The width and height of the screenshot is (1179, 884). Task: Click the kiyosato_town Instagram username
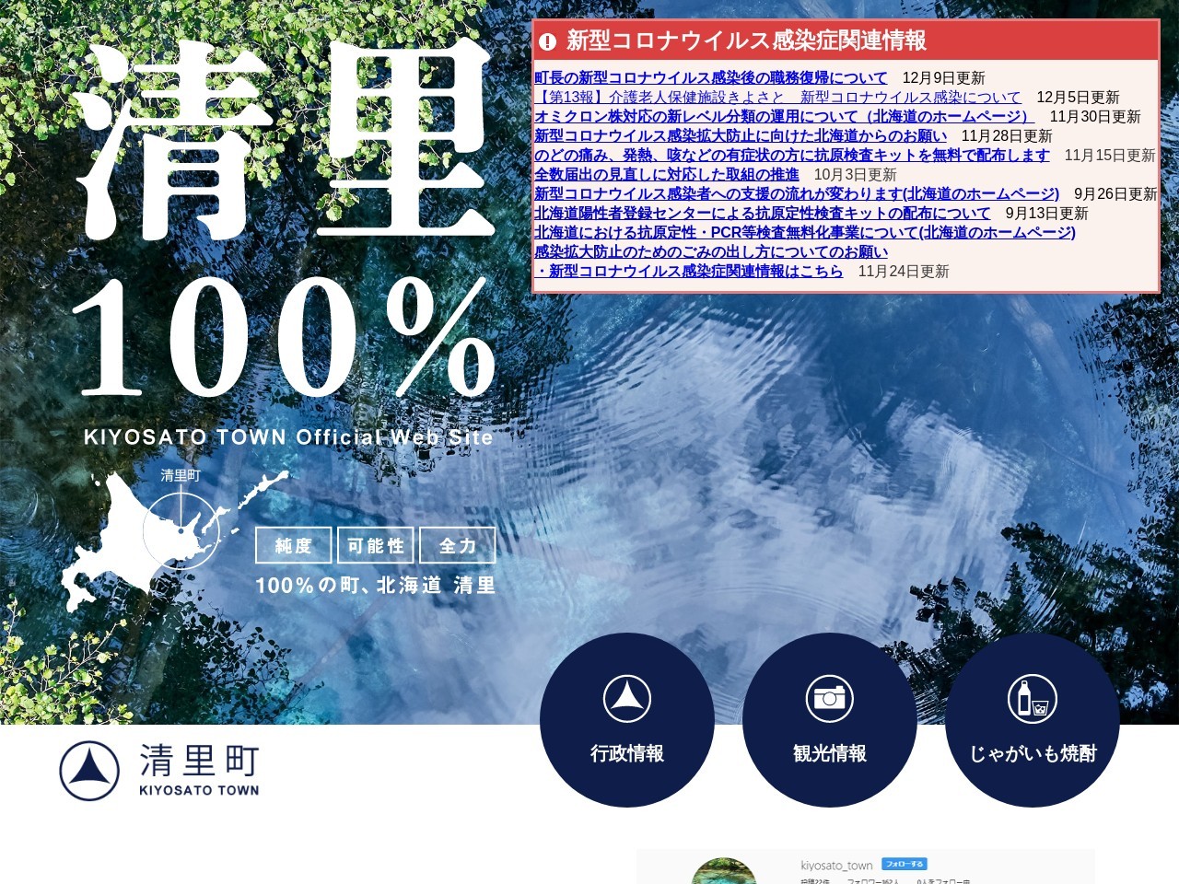(x=836, y=866)
